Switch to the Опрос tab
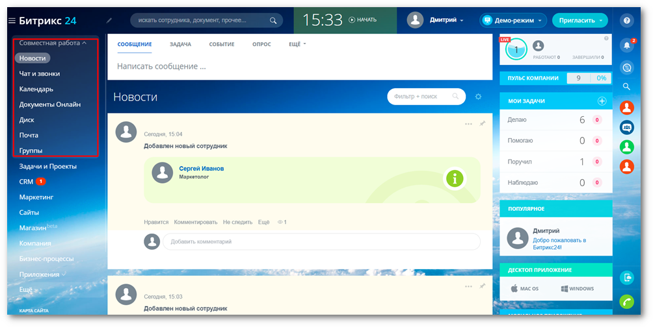The image size is (653, 327). coord(261,45)
